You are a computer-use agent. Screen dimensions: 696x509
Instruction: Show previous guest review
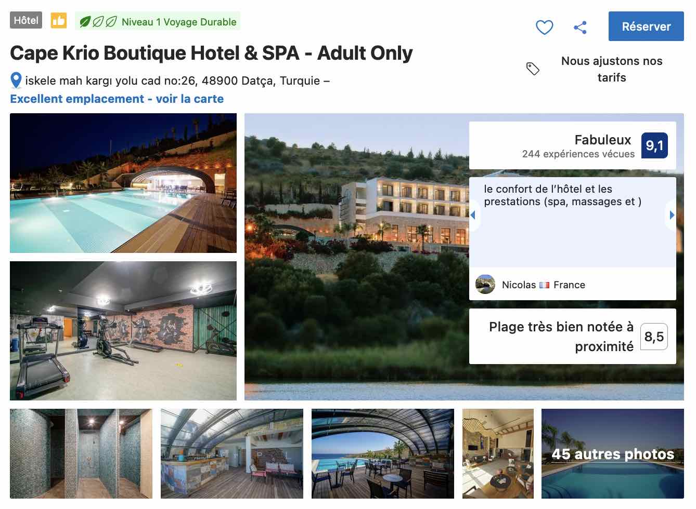coord(473,215)
